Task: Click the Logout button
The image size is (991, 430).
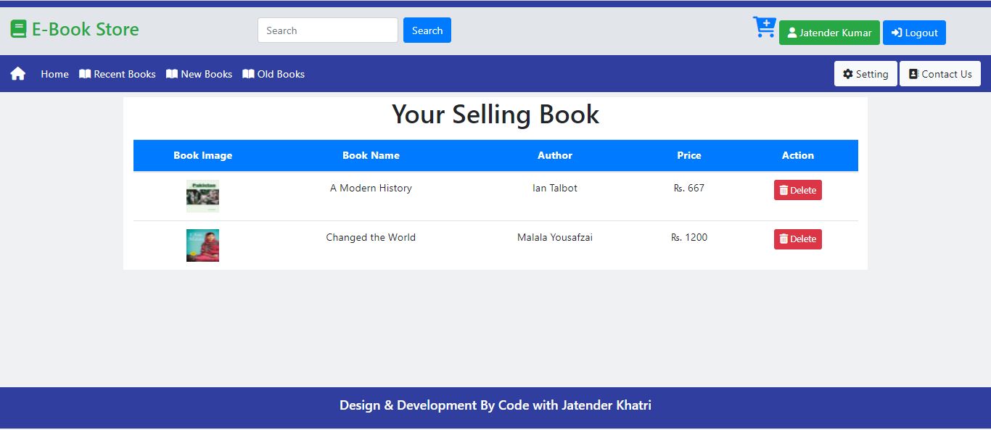Action: point(914,33)
